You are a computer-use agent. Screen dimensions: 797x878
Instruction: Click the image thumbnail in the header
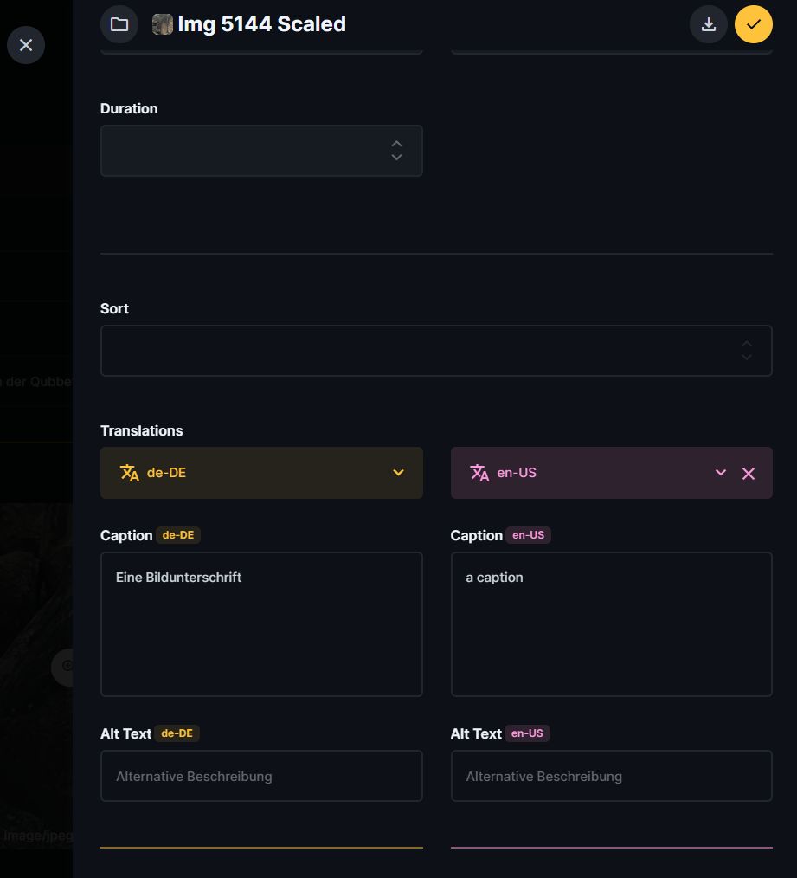(163, 24)
